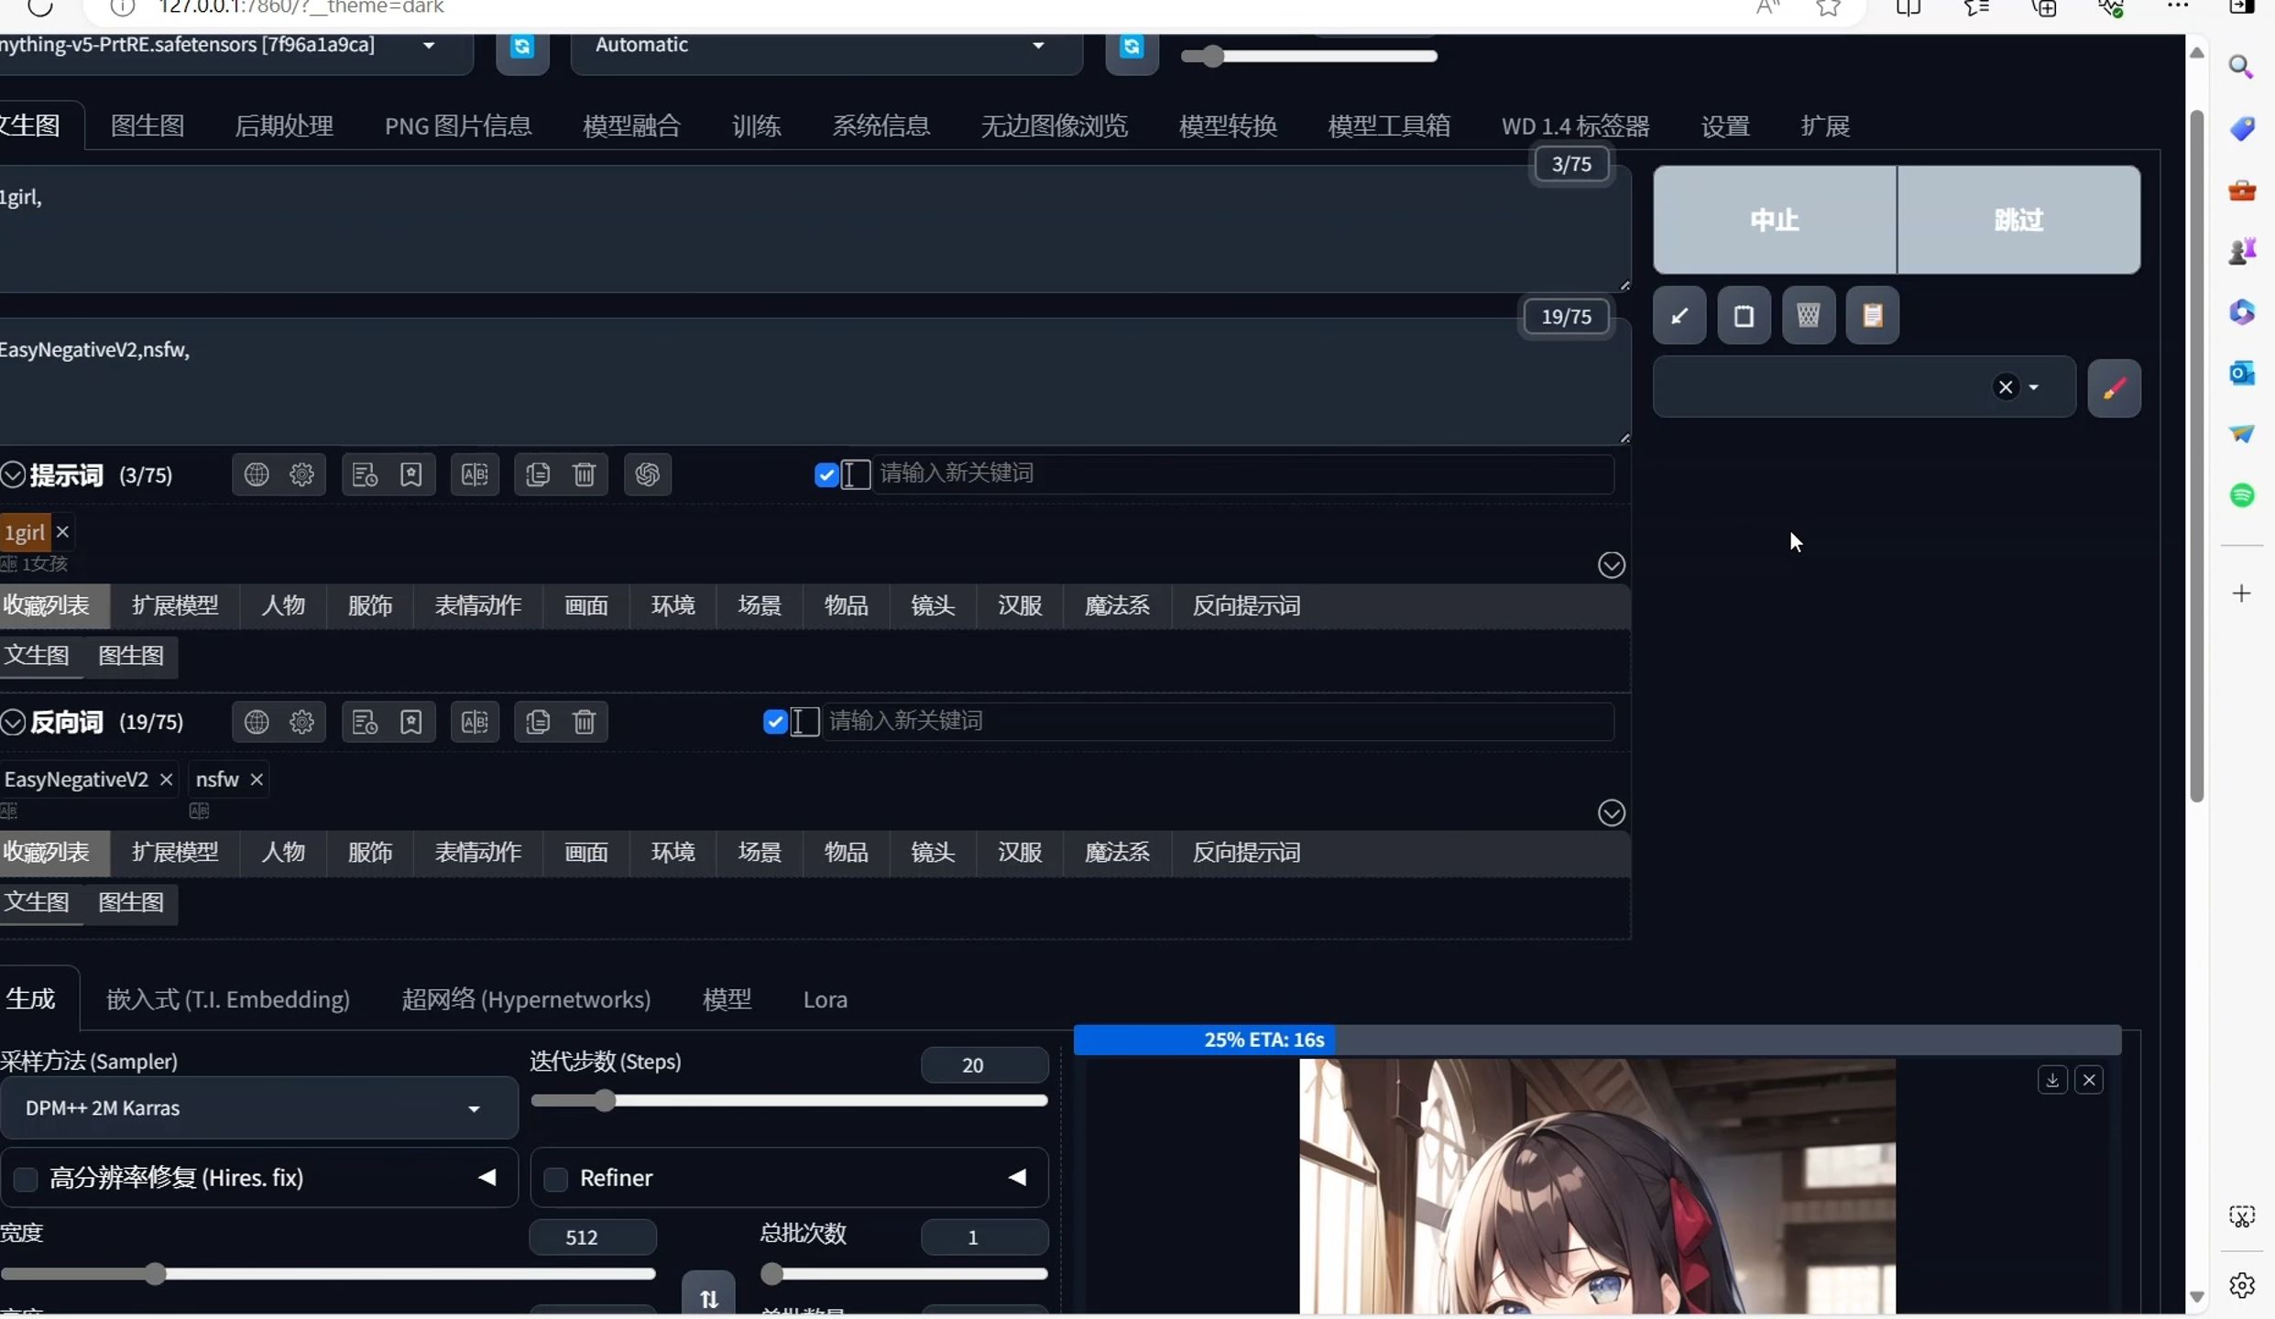Click the 跳过 skip button

pos(2019,220)
